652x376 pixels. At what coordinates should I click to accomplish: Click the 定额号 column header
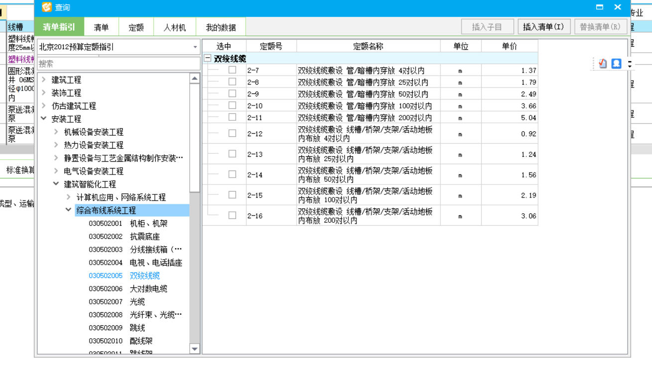271,46
